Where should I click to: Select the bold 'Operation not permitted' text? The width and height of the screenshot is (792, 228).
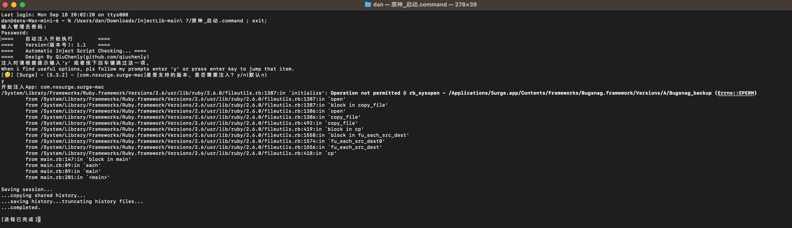coord(357,93)
